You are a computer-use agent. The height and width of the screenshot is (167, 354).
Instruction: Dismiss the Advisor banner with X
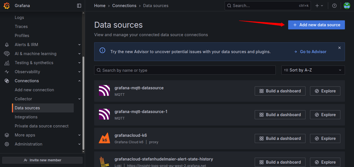pos(340,48)
